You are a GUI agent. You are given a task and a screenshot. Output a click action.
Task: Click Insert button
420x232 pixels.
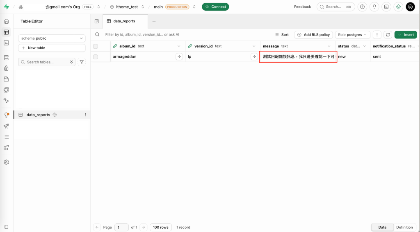click(406, 35)
